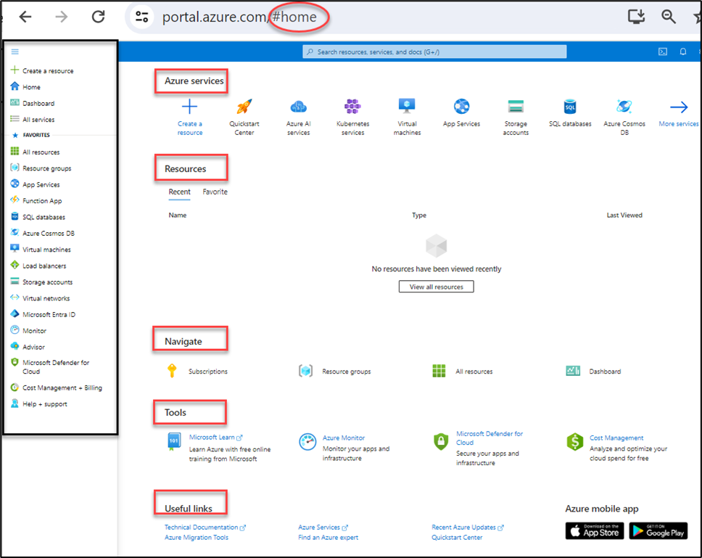The image size is (702, 558).
Task: Open Microsoft Entra ID from the sidebar
Action: click(49, 313)
